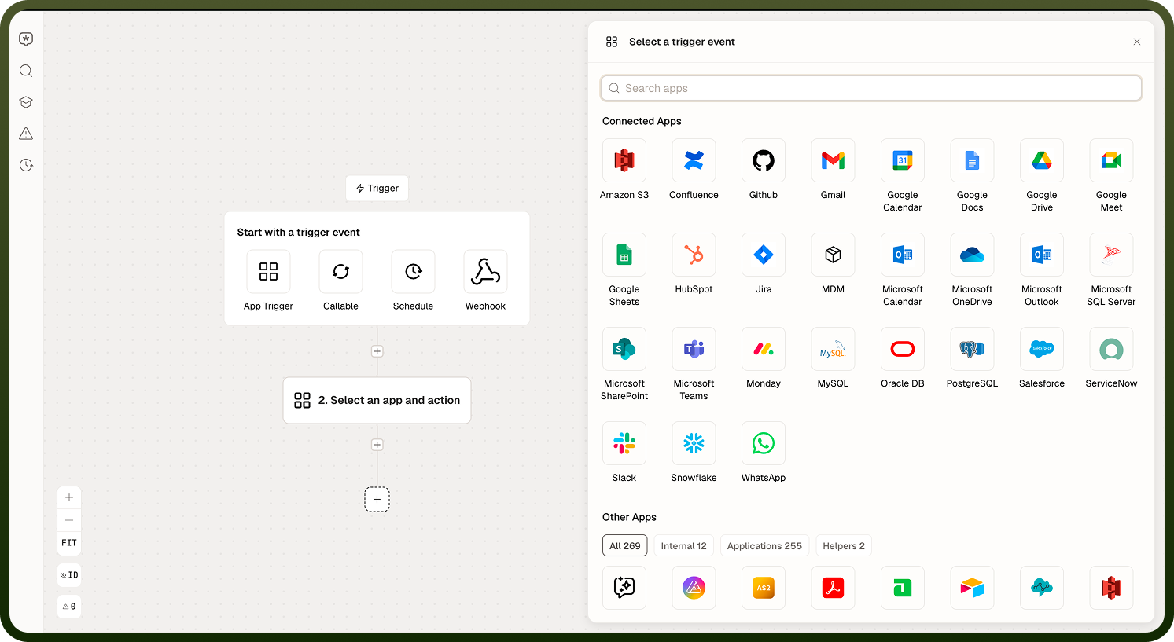Show the Helpers 2 tab

[x=844, y=546]
